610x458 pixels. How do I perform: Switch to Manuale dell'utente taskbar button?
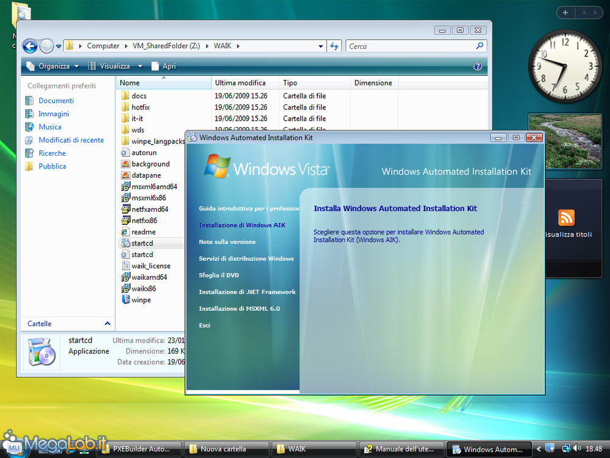pyautogui.click(x=402, y=449)
